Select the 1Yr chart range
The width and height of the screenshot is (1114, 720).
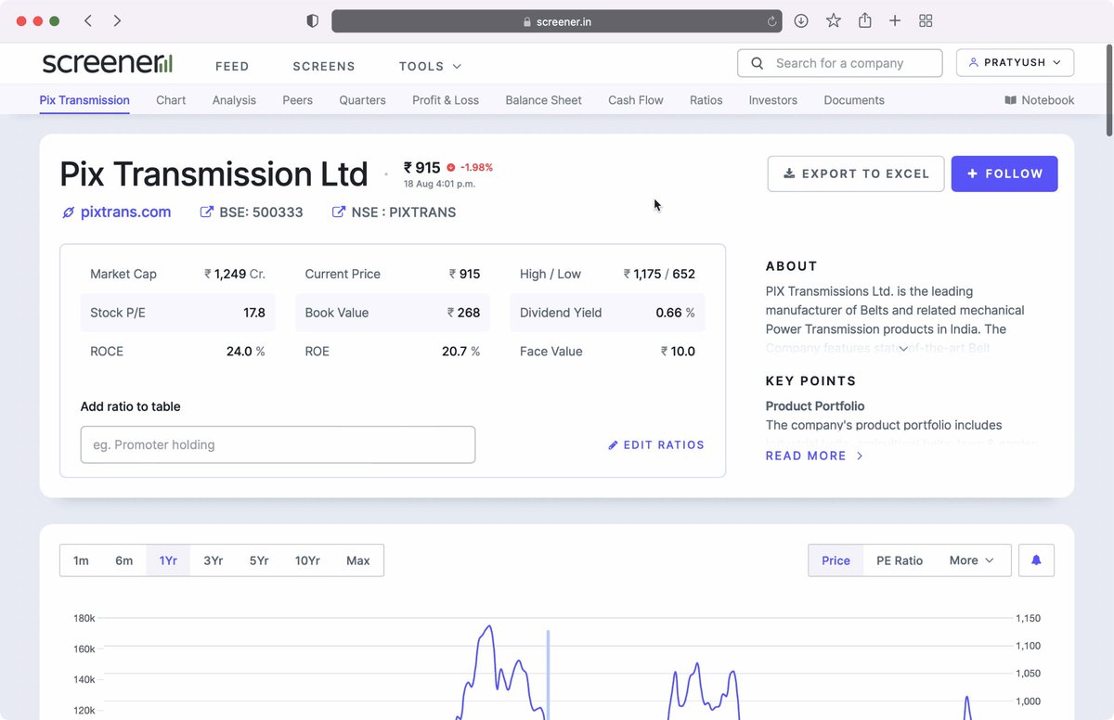168,560
